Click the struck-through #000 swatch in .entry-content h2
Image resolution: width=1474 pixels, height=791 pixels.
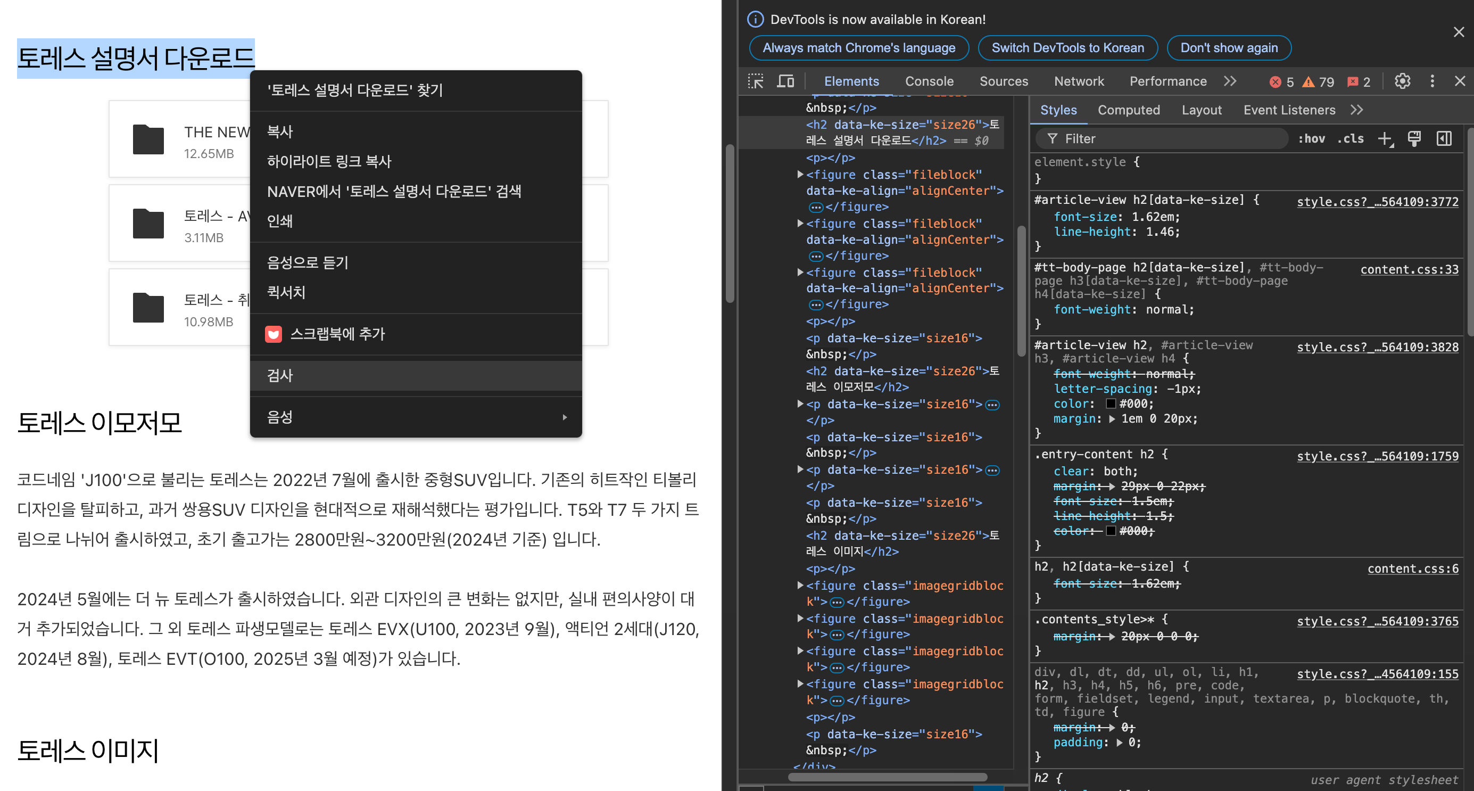click(x=1111, y=531)
